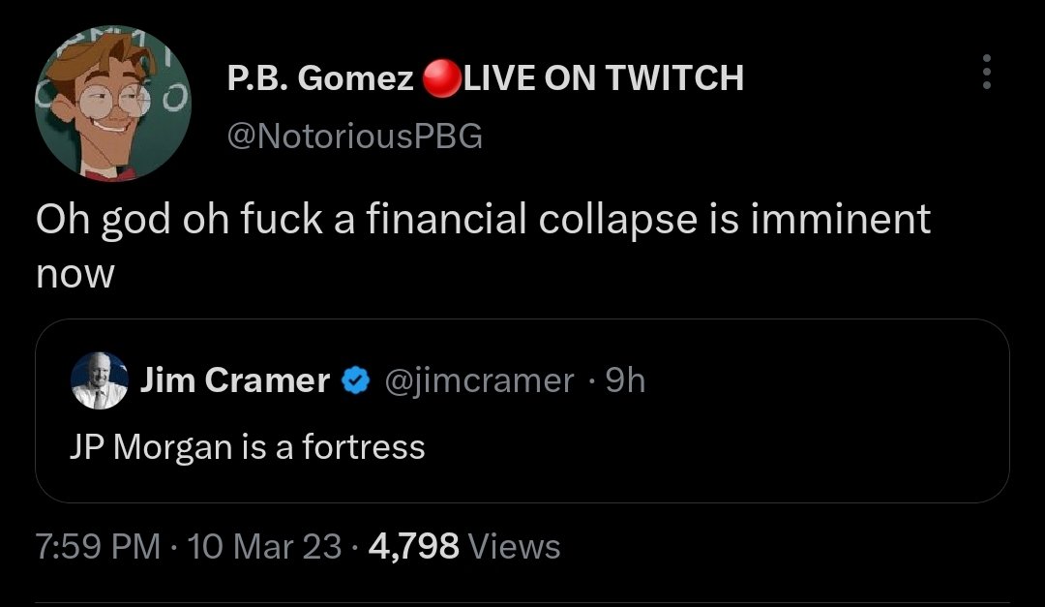Click the 7:59 PM timestamp
The width and height of the screenshot is (1045, 607).
pos(97,547)
